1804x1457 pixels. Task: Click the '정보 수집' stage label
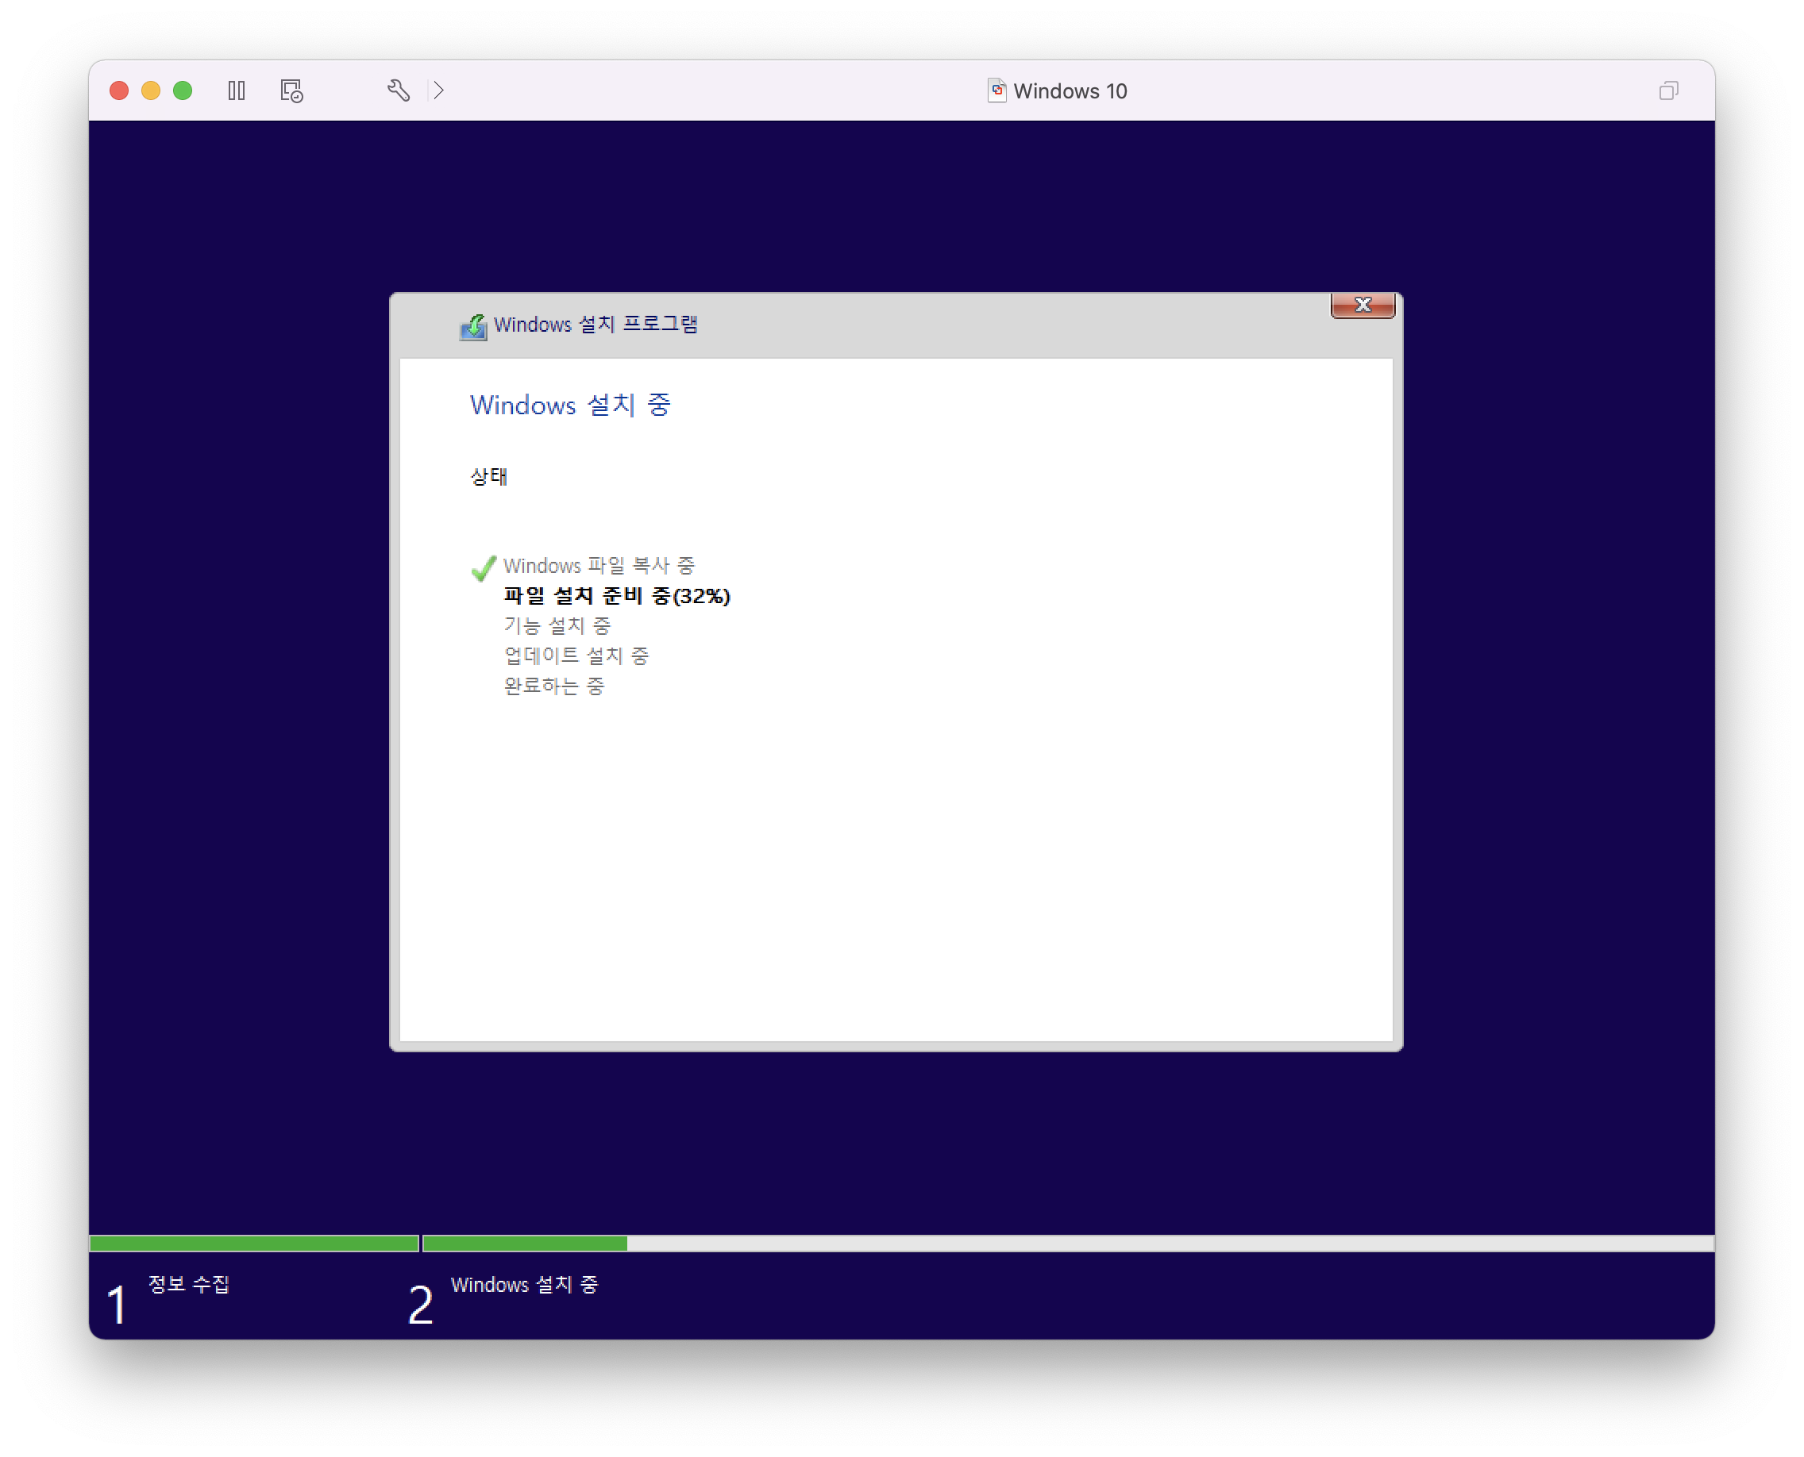[x=189, y=1284]
